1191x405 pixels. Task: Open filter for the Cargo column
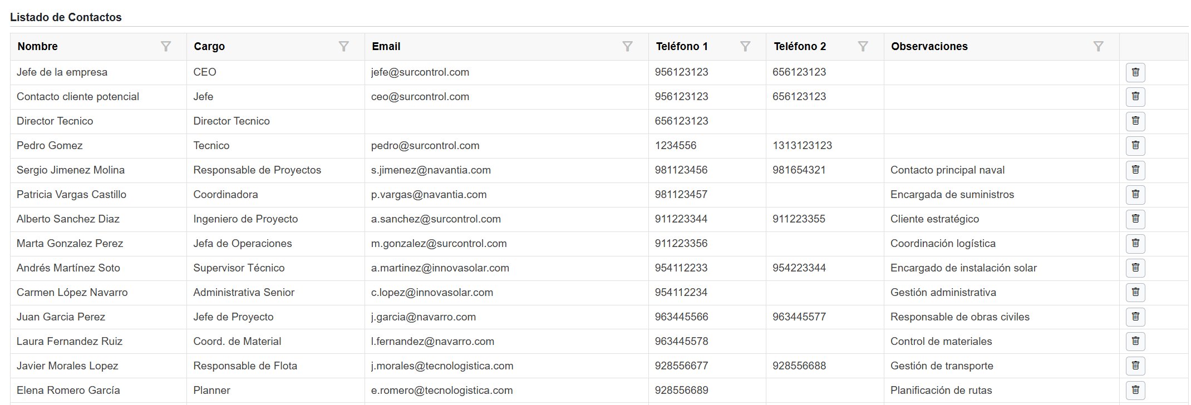344,46
